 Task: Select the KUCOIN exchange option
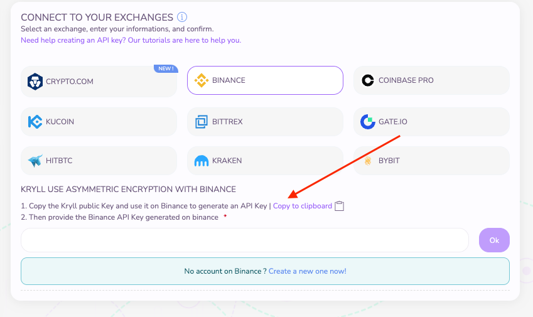tap(99, 122)
